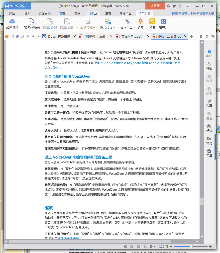This screenshot has height=253, width=220.
Task: Expand the quick access toolbar dropdown arrow
Action: tap(39, 36)
